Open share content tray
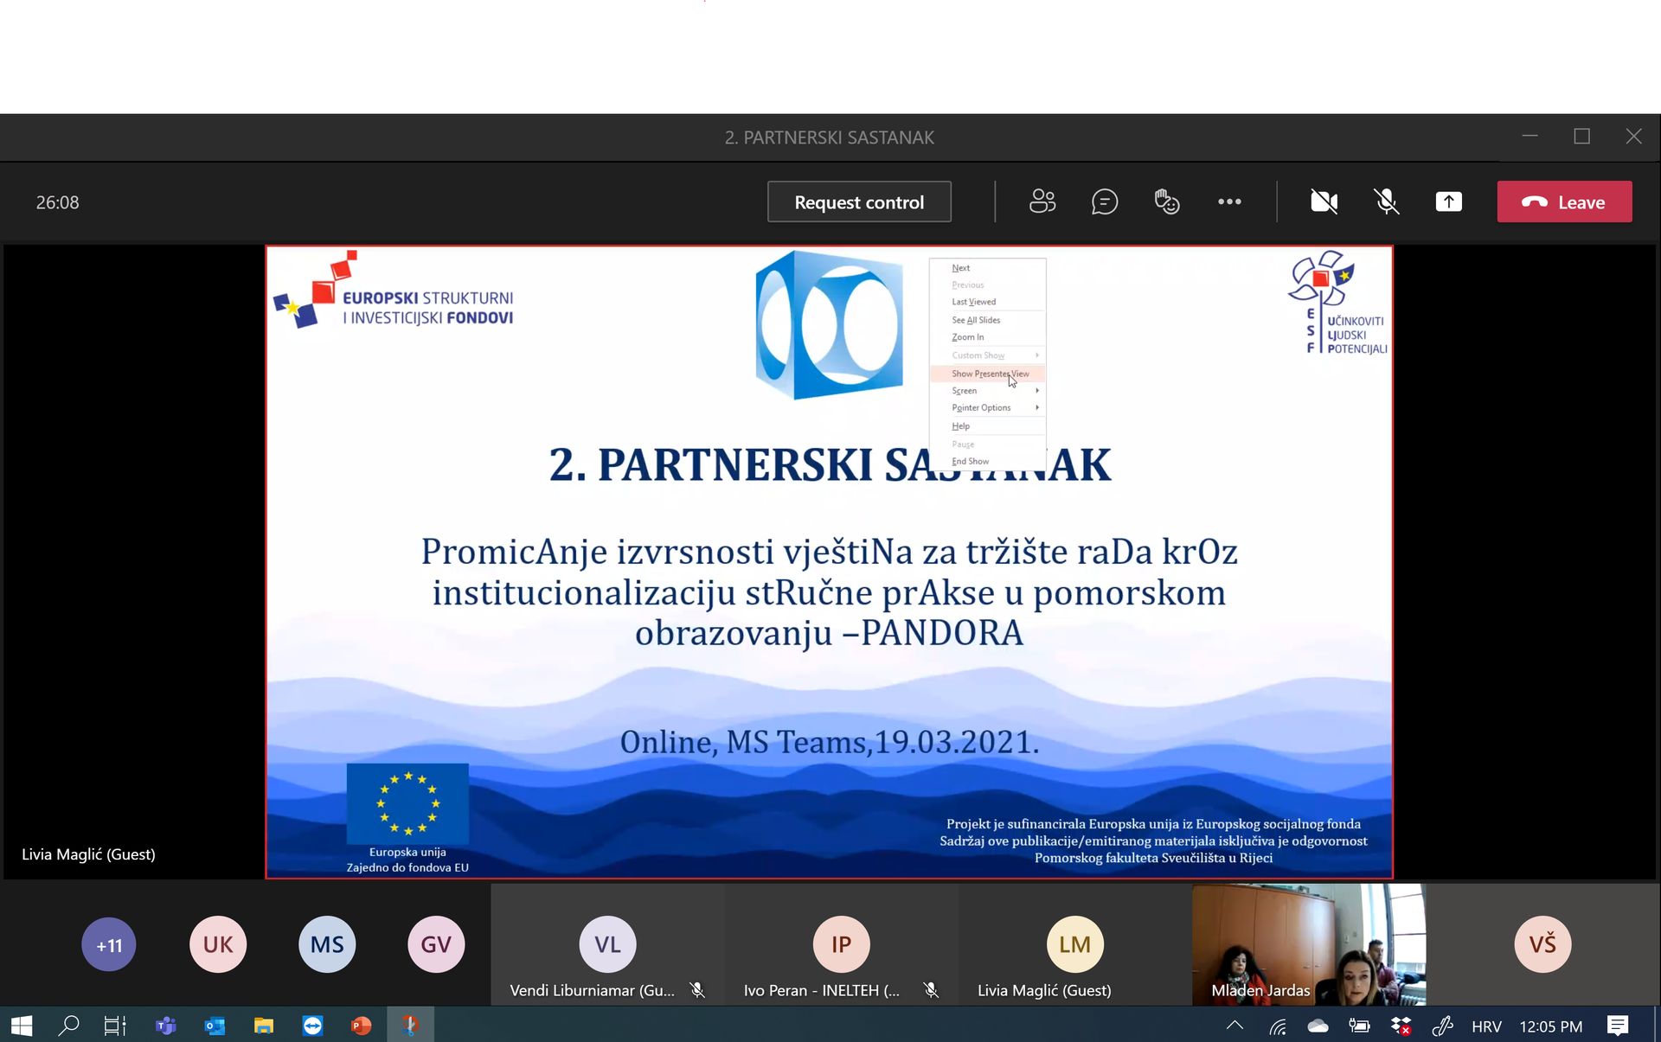This screenshot has height=1042, width=1661. (x=1449, y=201)
